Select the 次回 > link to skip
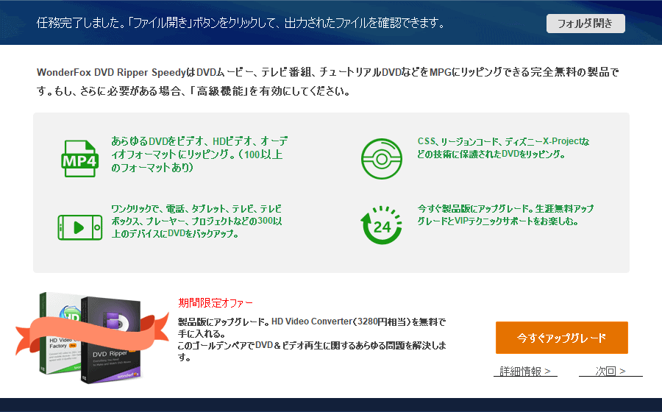Viewport: 662px width, 412px height. [611, 371]
